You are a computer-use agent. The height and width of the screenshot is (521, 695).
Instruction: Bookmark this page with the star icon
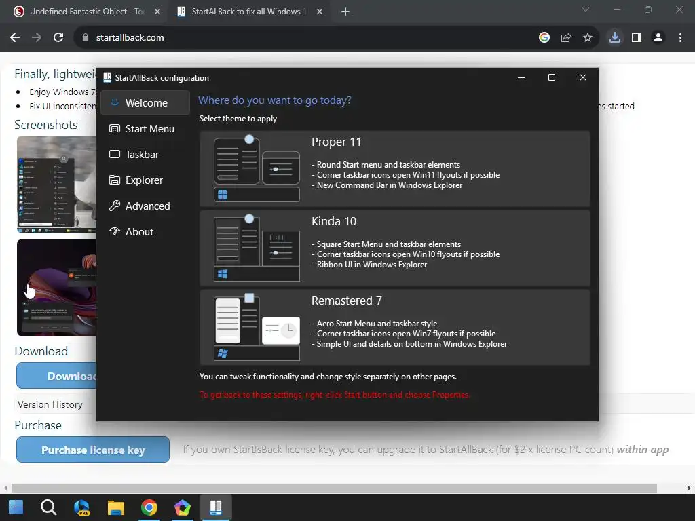click(x=588, y=38)
